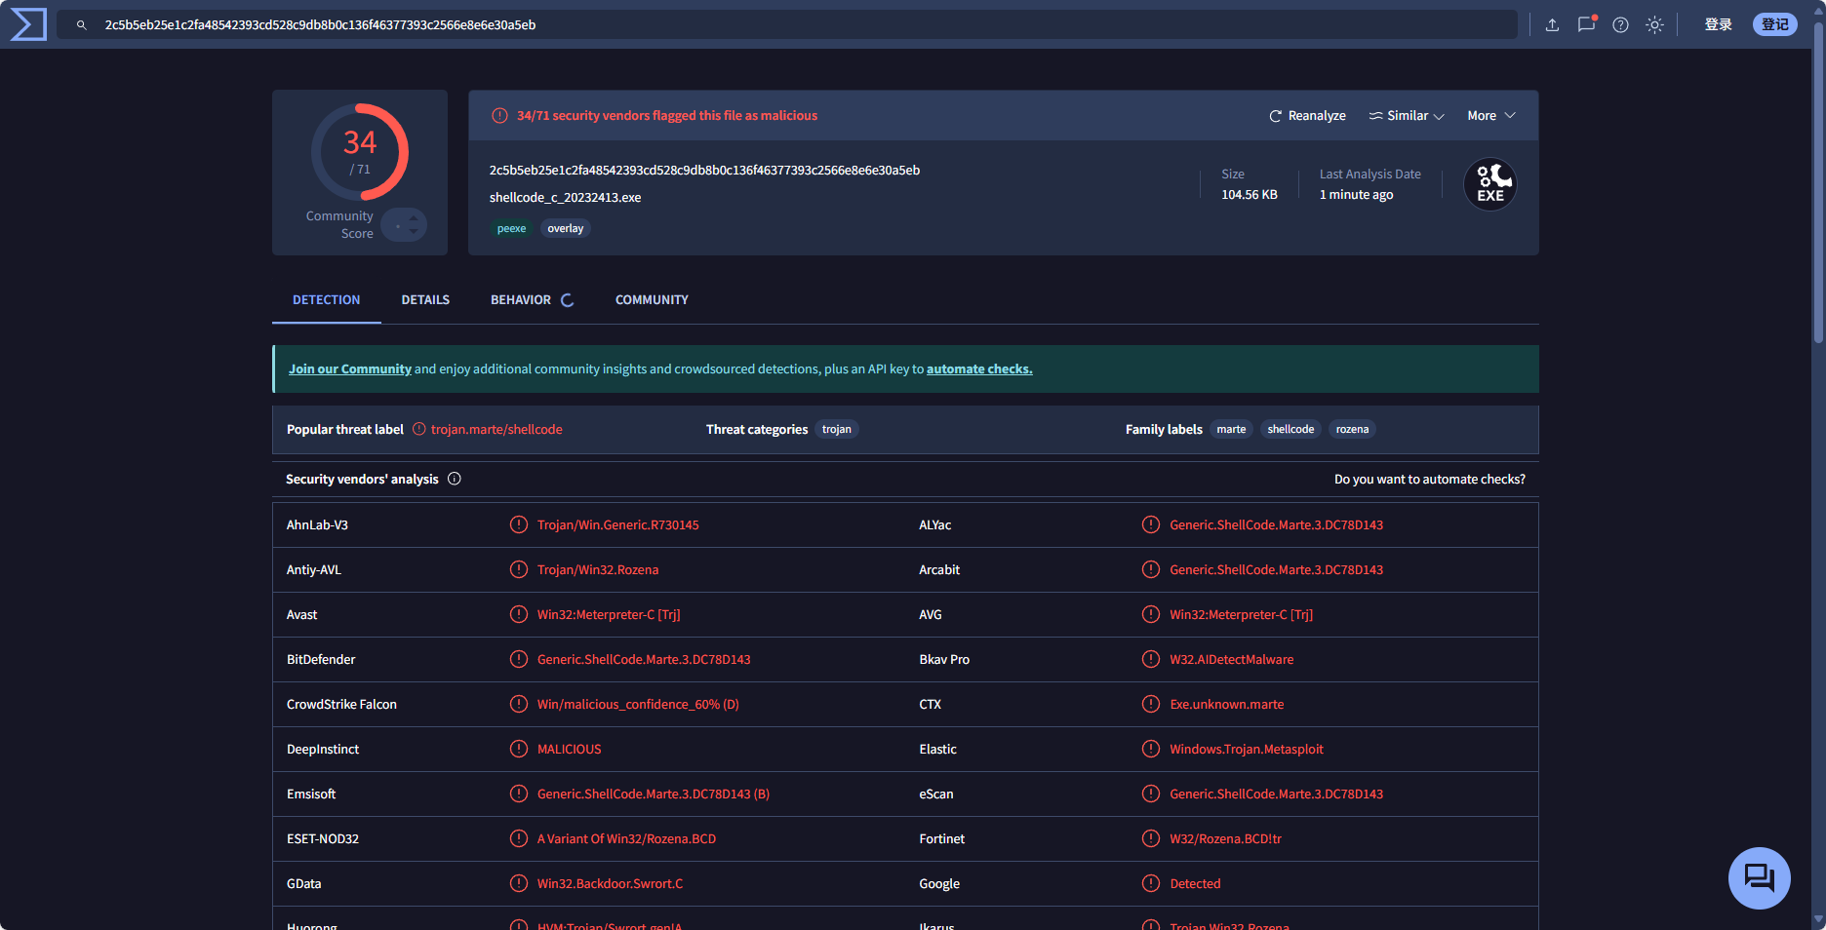
Task: Click the trojan threat category tag
Action: tap(837, 430)
